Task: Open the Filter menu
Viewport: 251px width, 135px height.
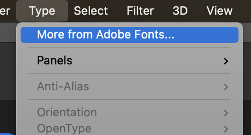Action: 140,11
